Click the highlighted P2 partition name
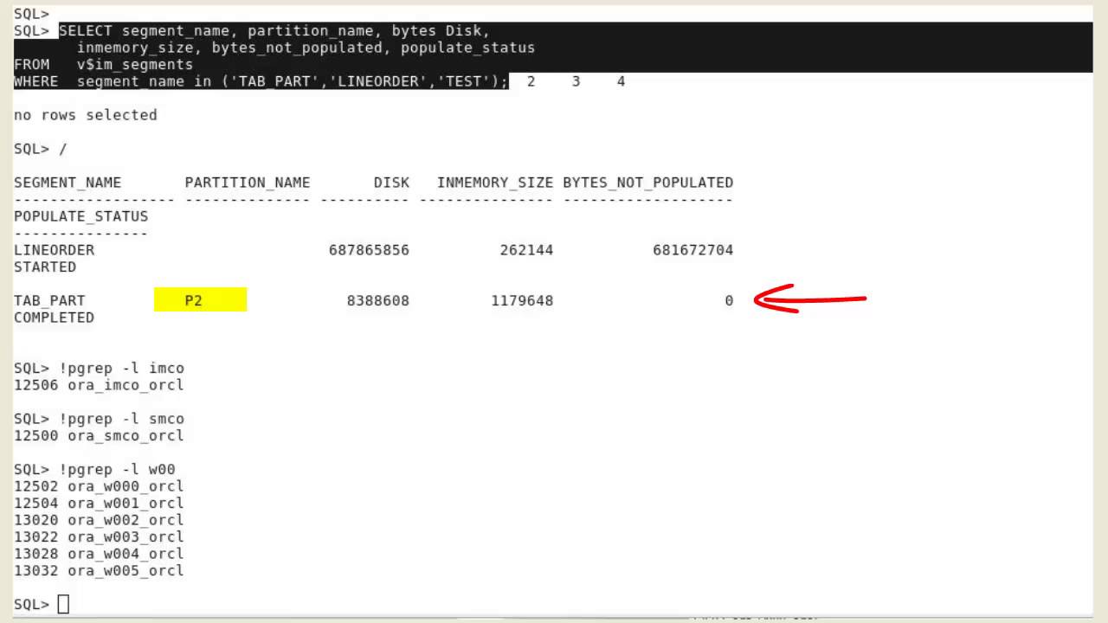This screenshot has height=623, width=1108. (x=200, y=300)
